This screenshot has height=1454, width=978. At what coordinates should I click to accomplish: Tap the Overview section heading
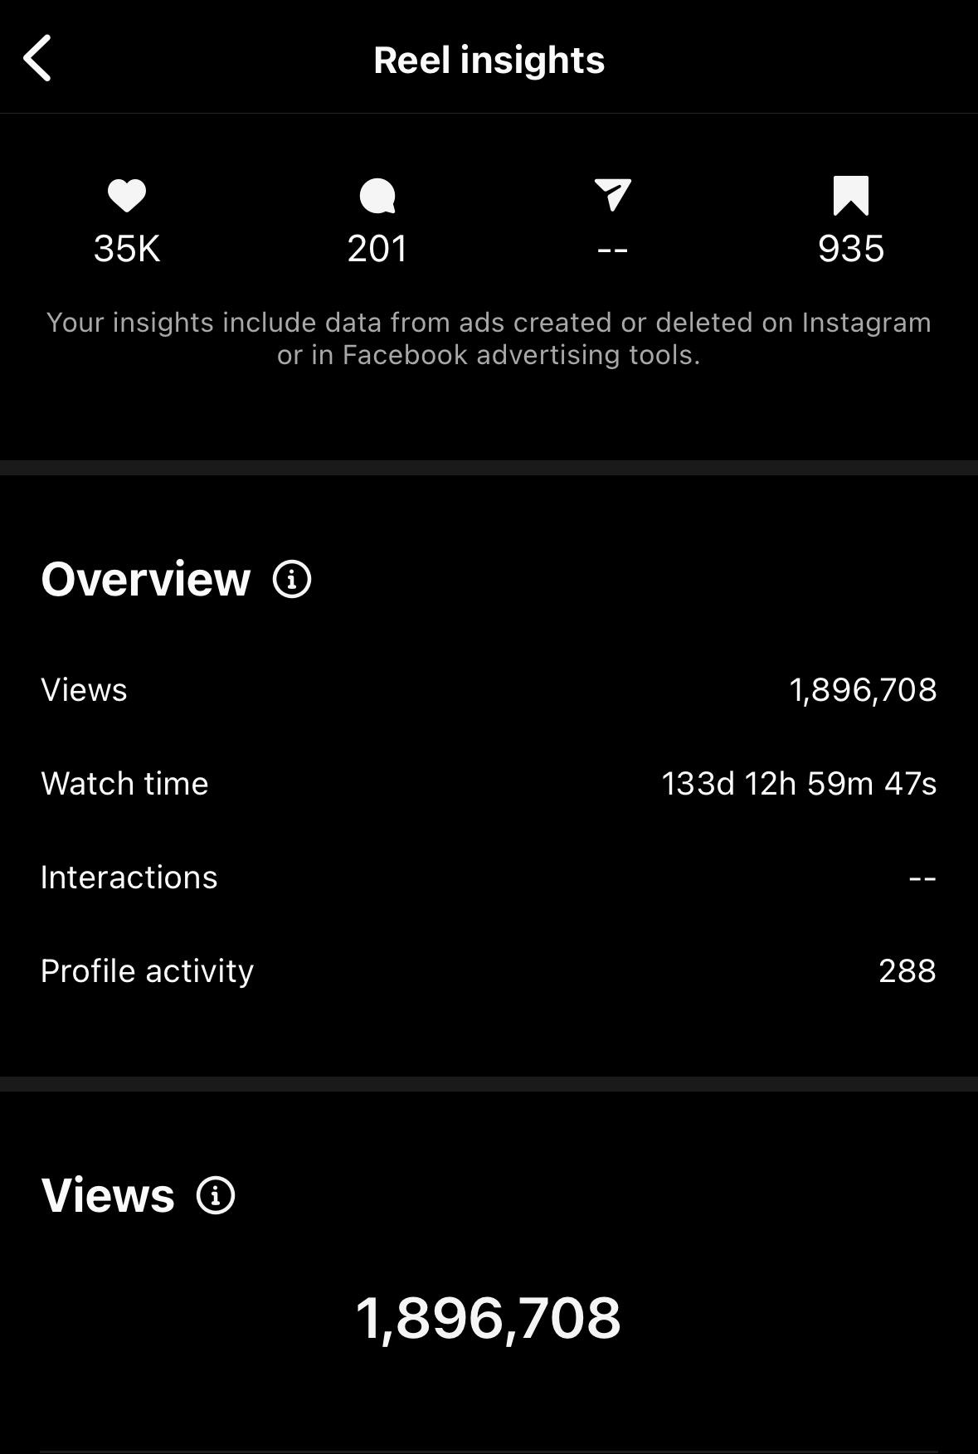146,579
